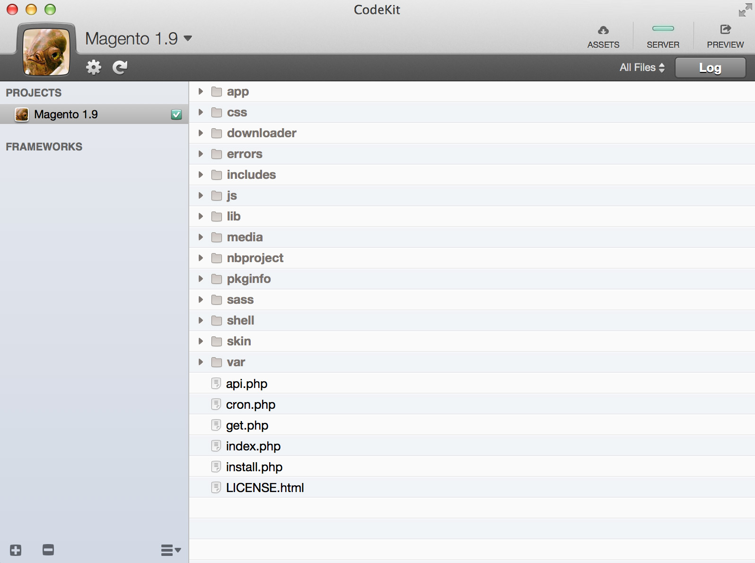This screenshot has height=563, width=755.
Task: Click the js folder icon
Action: click(217, 195)
